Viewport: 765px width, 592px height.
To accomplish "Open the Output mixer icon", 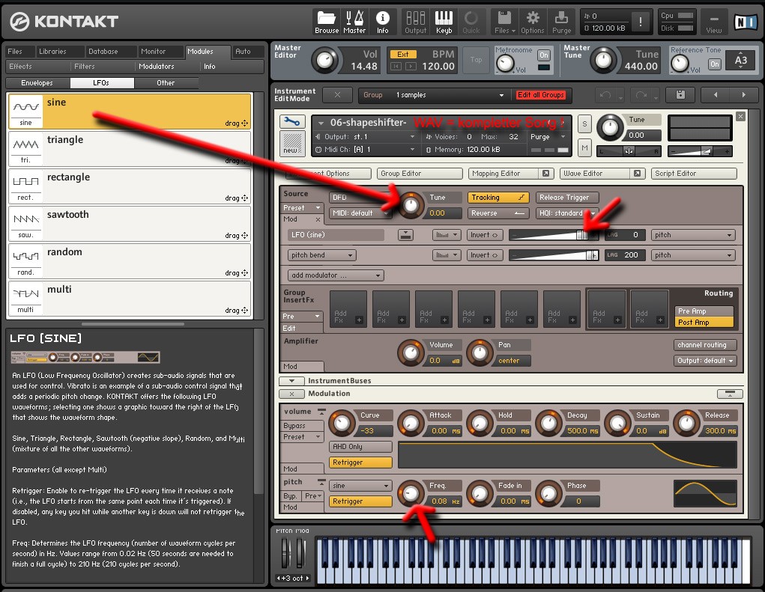I will click(415, 22).
